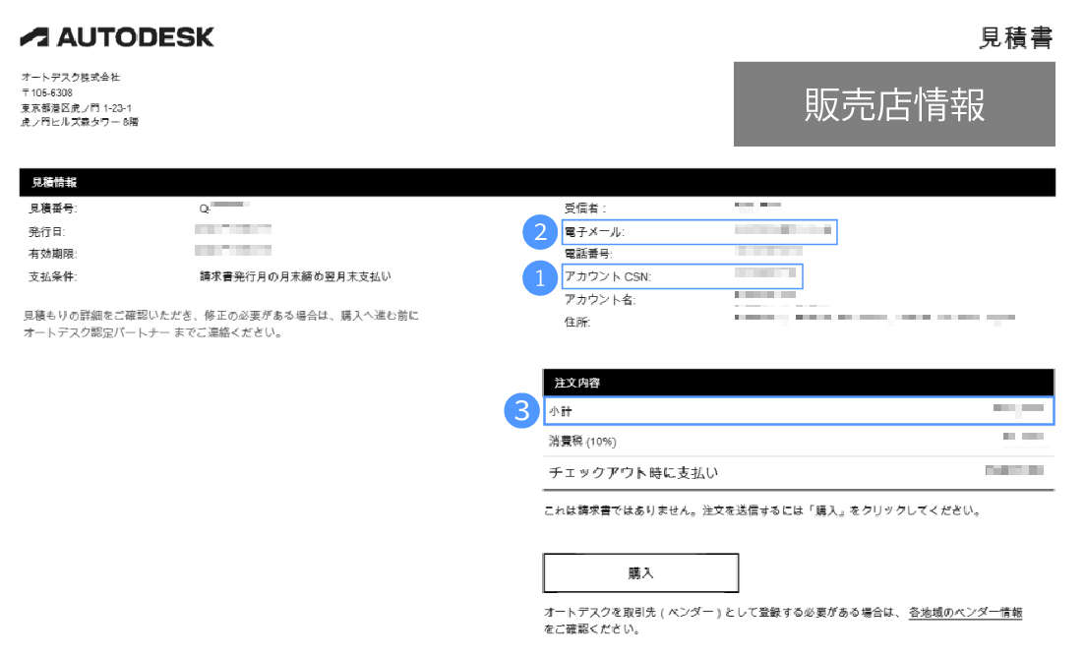Select the 見積書 title text

(1016, 37)
